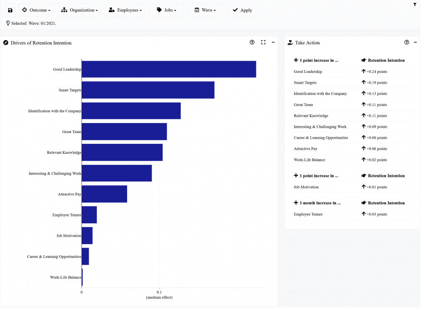Open the Outcome dropdown
The height and width of the screenshot is (310, 424).
[x=36, y=10]
